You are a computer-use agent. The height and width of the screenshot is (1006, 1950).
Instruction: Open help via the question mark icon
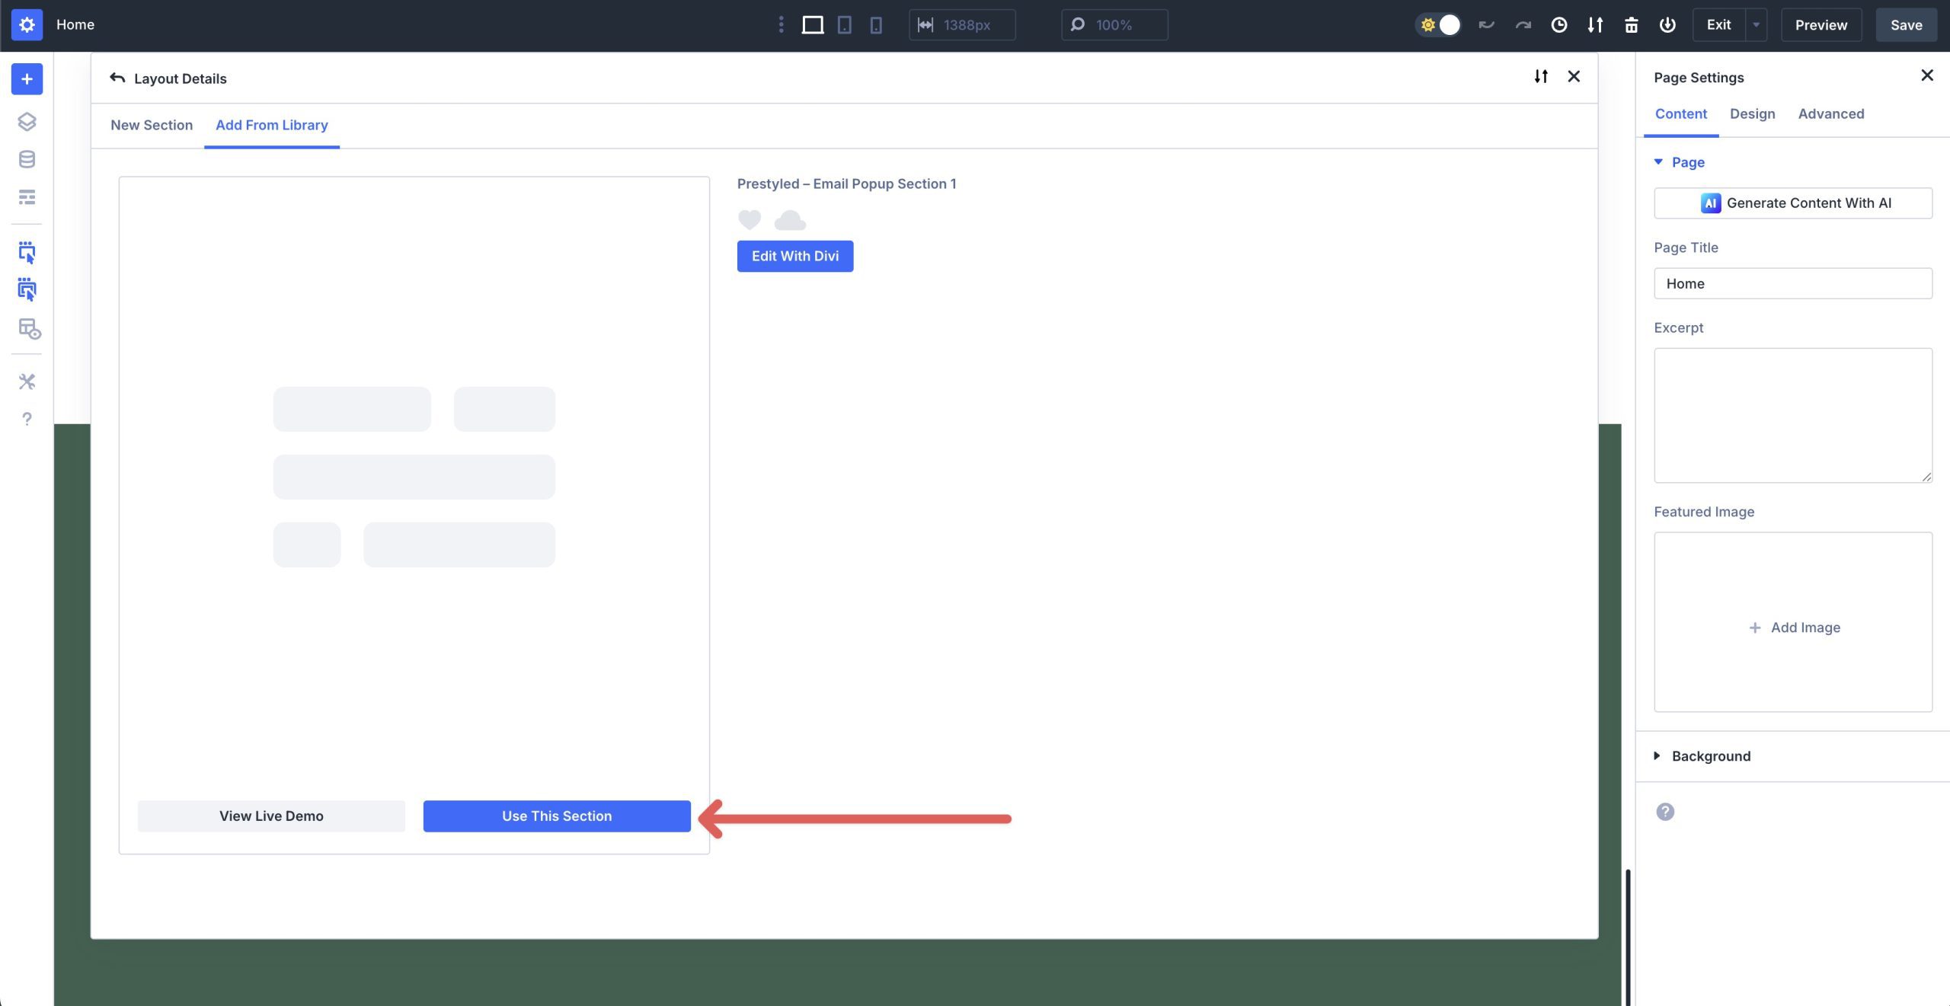pyautogui.click(x=27, y=418)
